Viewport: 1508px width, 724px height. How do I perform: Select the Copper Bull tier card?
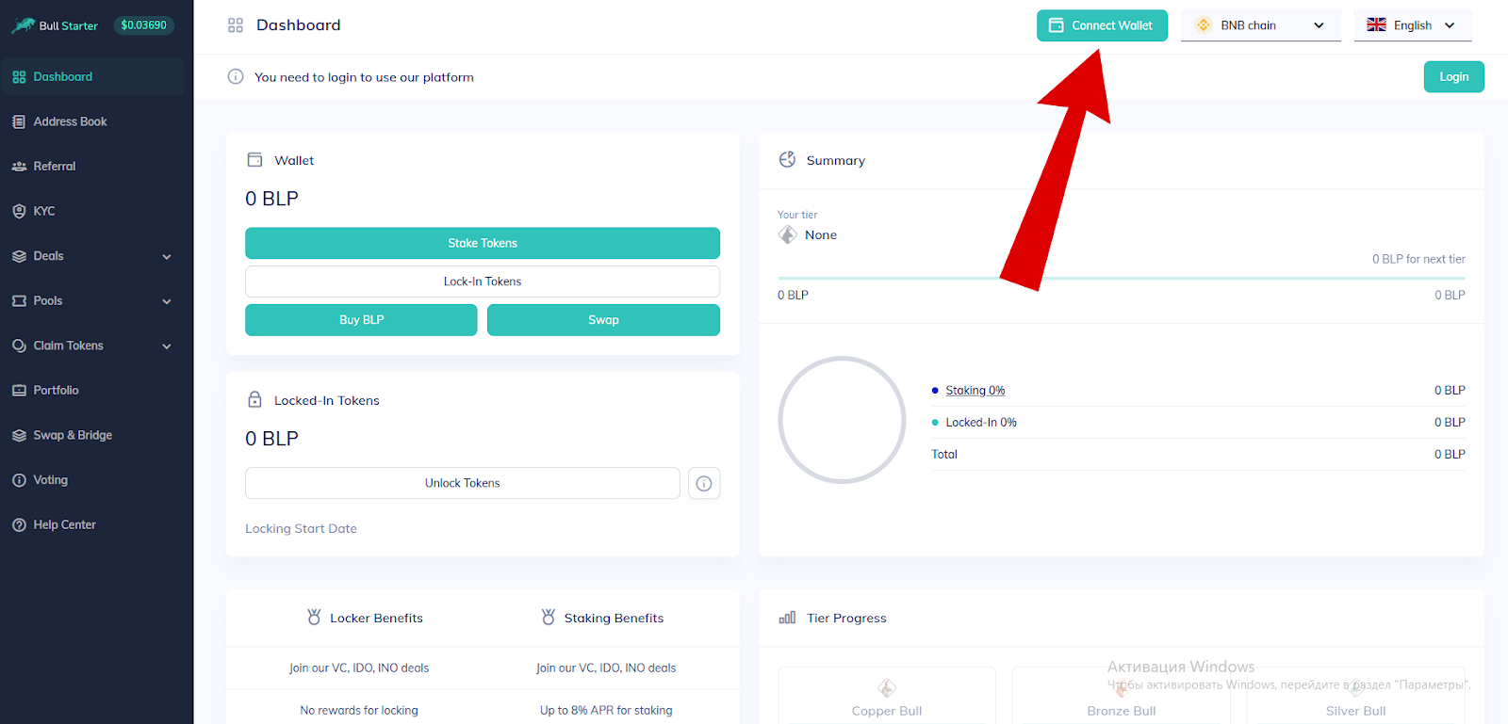(887, 696)
